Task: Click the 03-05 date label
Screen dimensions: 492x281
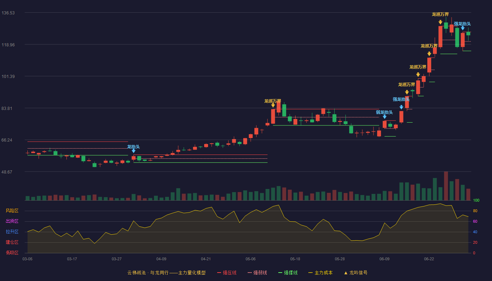Action: point(27,259)
